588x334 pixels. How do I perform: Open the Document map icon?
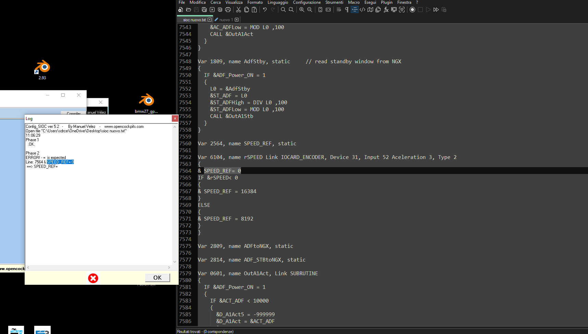[x=370, y=10]
